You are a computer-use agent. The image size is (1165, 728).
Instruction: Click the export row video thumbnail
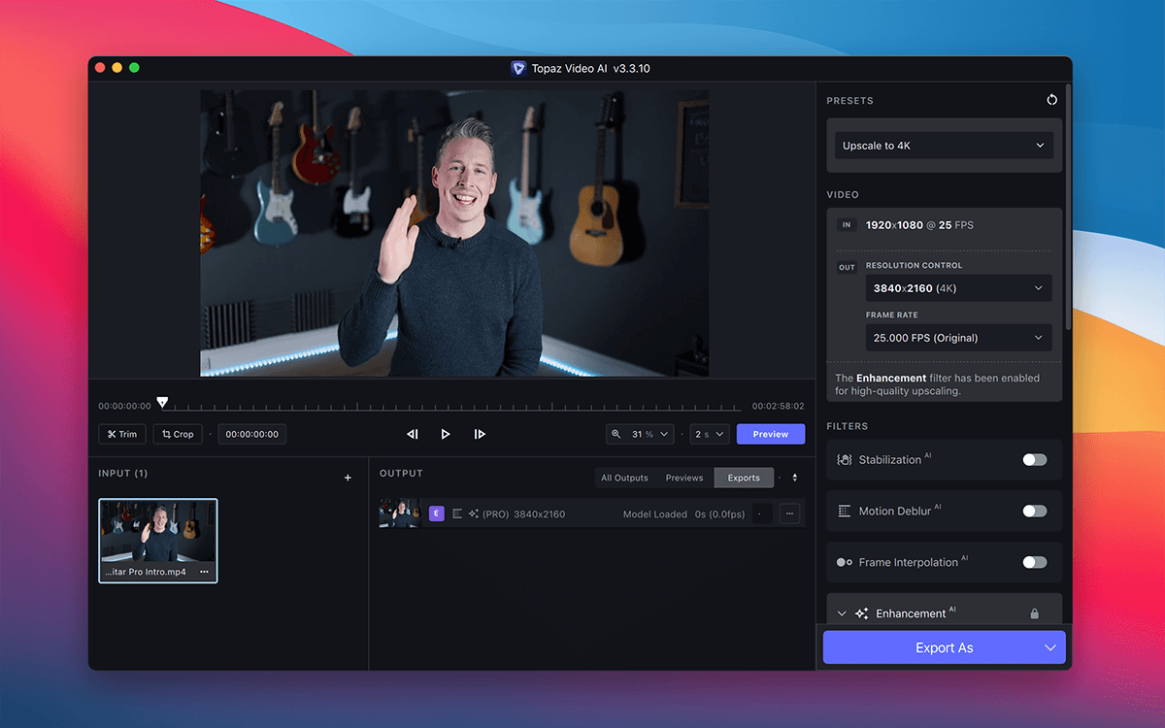click(399, 513)
